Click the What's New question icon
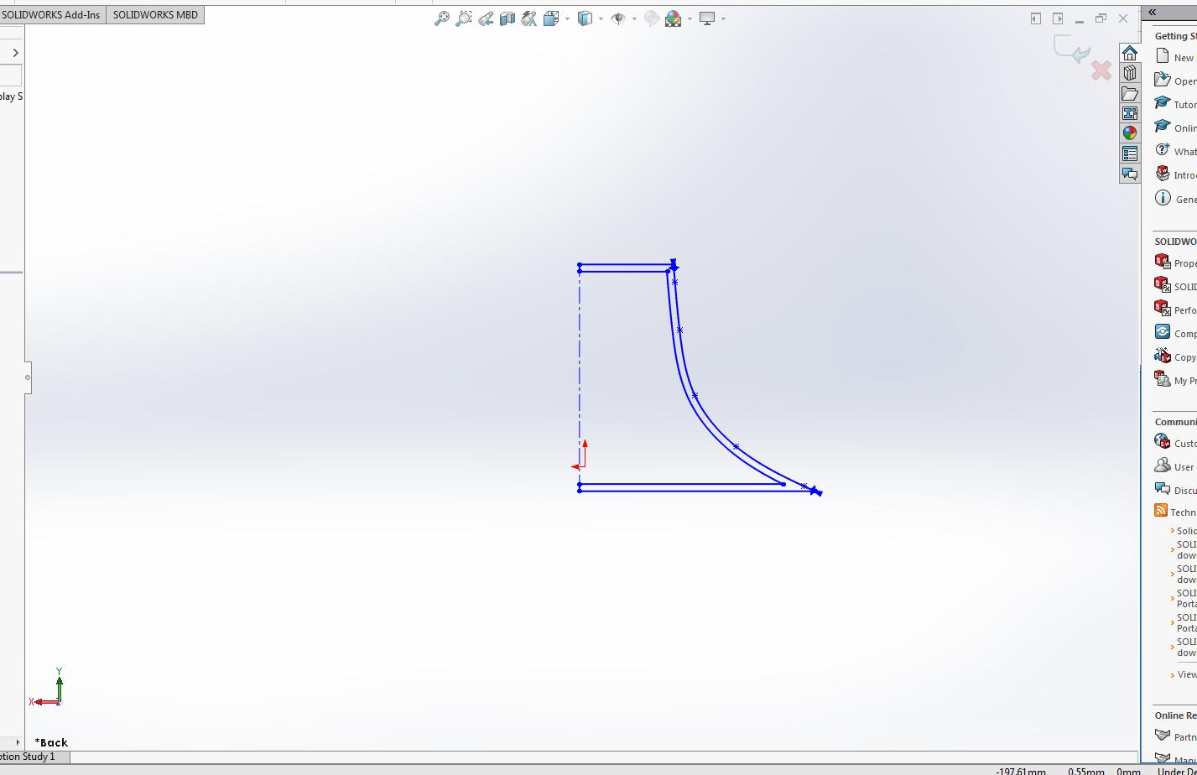Image resolution: width=1197 pixels, height=775 pixels. point(1163,150)
